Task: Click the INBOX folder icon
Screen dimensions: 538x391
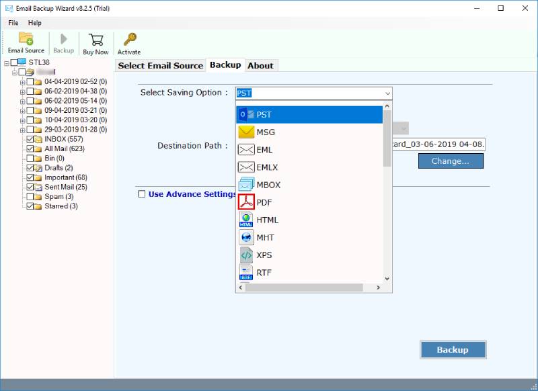Action: pyautogui.click(x=38, y=139)
